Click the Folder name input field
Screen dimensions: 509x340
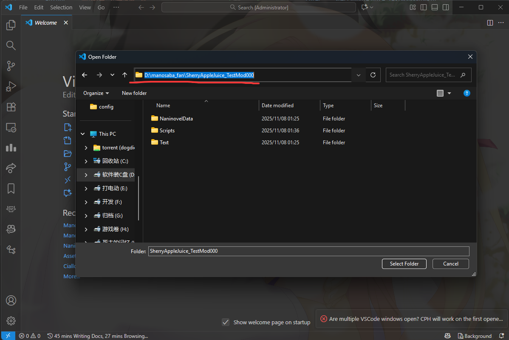coord(308,251)
